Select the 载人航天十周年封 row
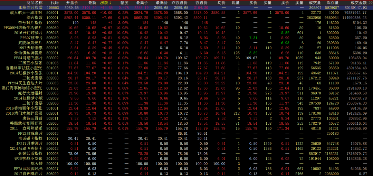 [x=186, y=12]
